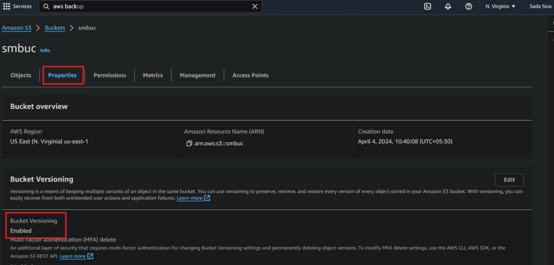Click the smbuc breadcrumb text

point(87,28)
